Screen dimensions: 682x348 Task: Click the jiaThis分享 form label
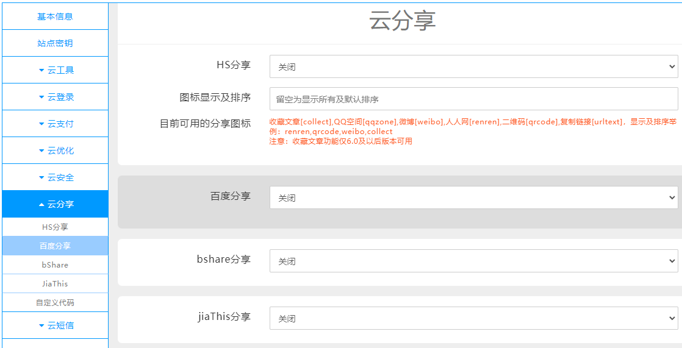pyautogui.click(x=224, y=316)
